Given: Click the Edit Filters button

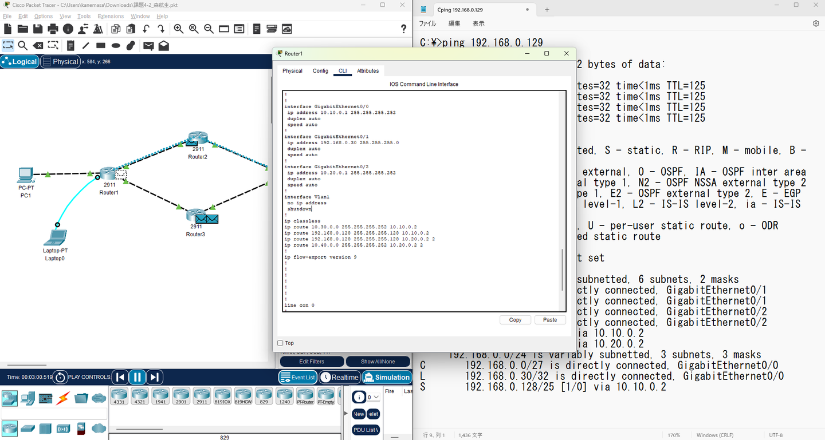Looking at the screenshot, I should coord(312,362).
